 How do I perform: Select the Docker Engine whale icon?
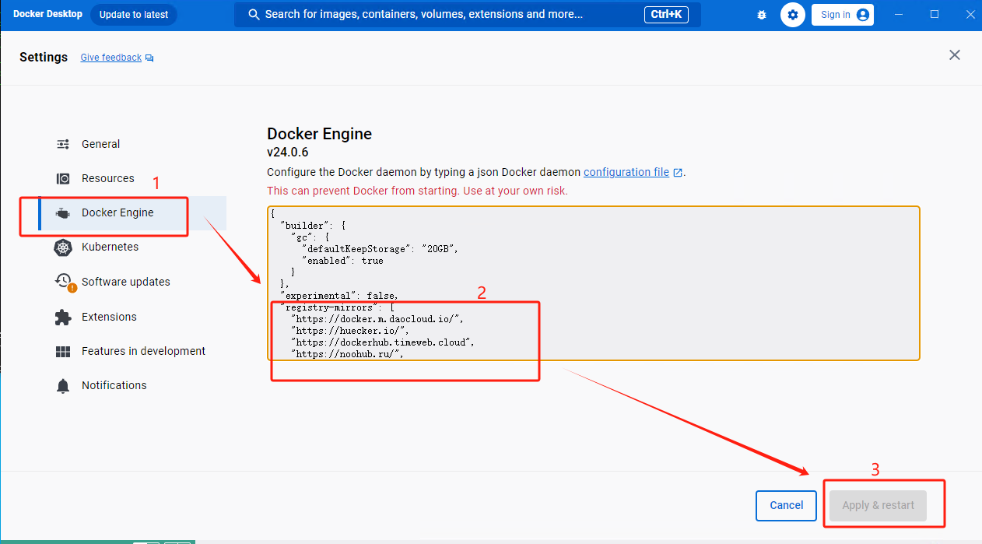(62, 212)
